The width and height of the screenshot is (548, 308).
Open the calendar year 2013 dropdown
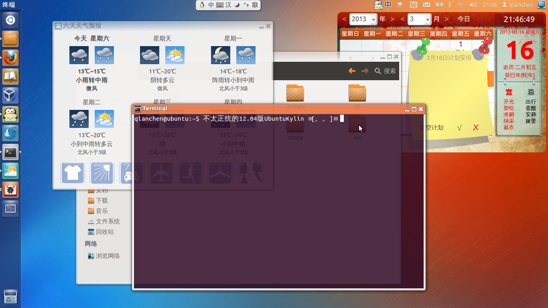[x=363, y=19]
